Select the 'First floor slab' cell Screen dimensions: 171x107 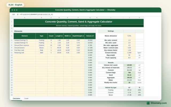[25, 50]
